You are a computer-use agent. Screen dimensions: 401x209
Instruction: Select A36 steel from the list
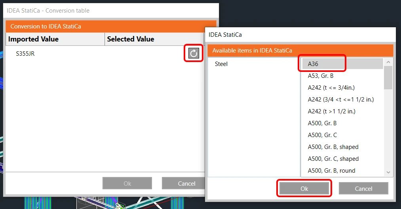pos(342,64)
